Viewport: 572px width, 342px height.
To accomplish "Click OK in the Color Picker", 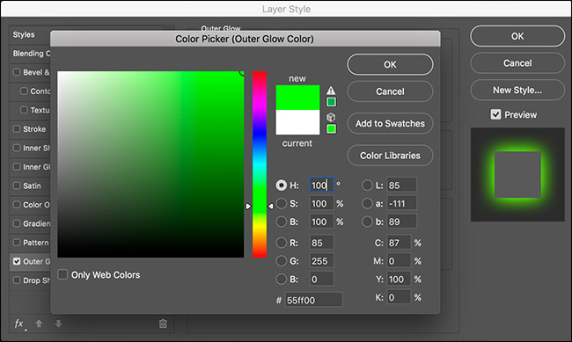I will 390,64.
